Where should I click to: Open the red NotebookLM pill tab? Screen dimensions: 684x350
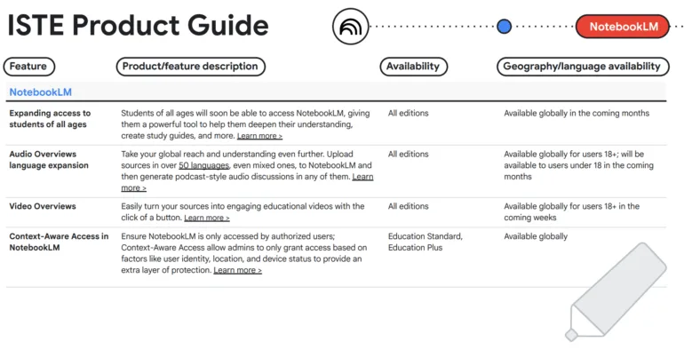(x=623, y=27)
